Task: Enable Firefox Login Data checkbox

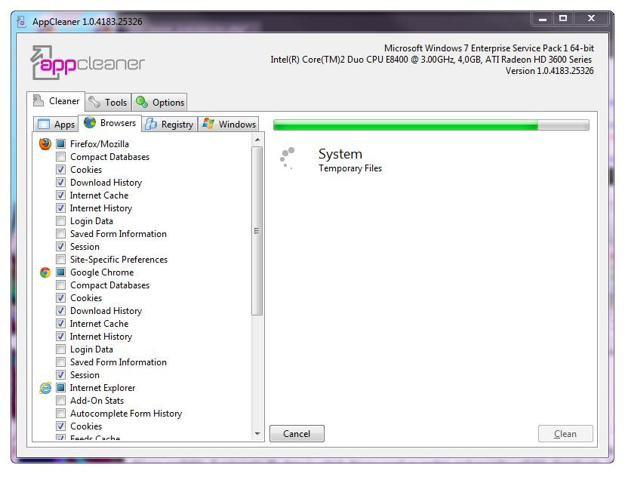Action: coord(60,220)
